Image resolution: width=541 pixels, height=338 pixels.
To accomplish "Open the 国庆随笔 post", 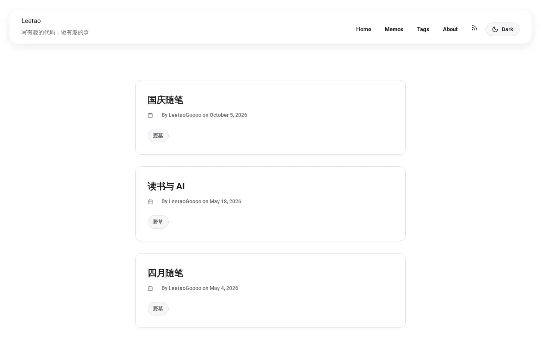I will coord(165,100).
